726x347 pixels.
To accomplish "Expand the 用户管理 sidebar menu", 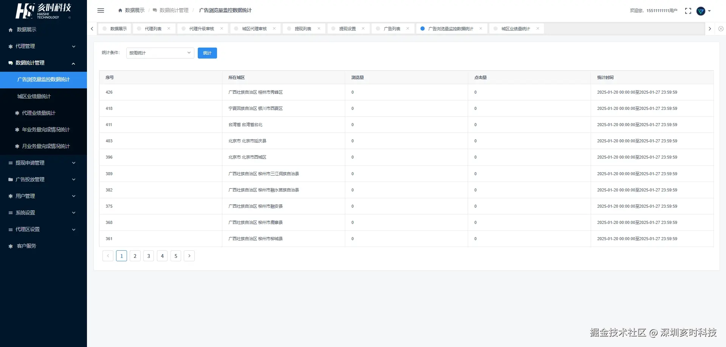I will [x=43, y=196].
